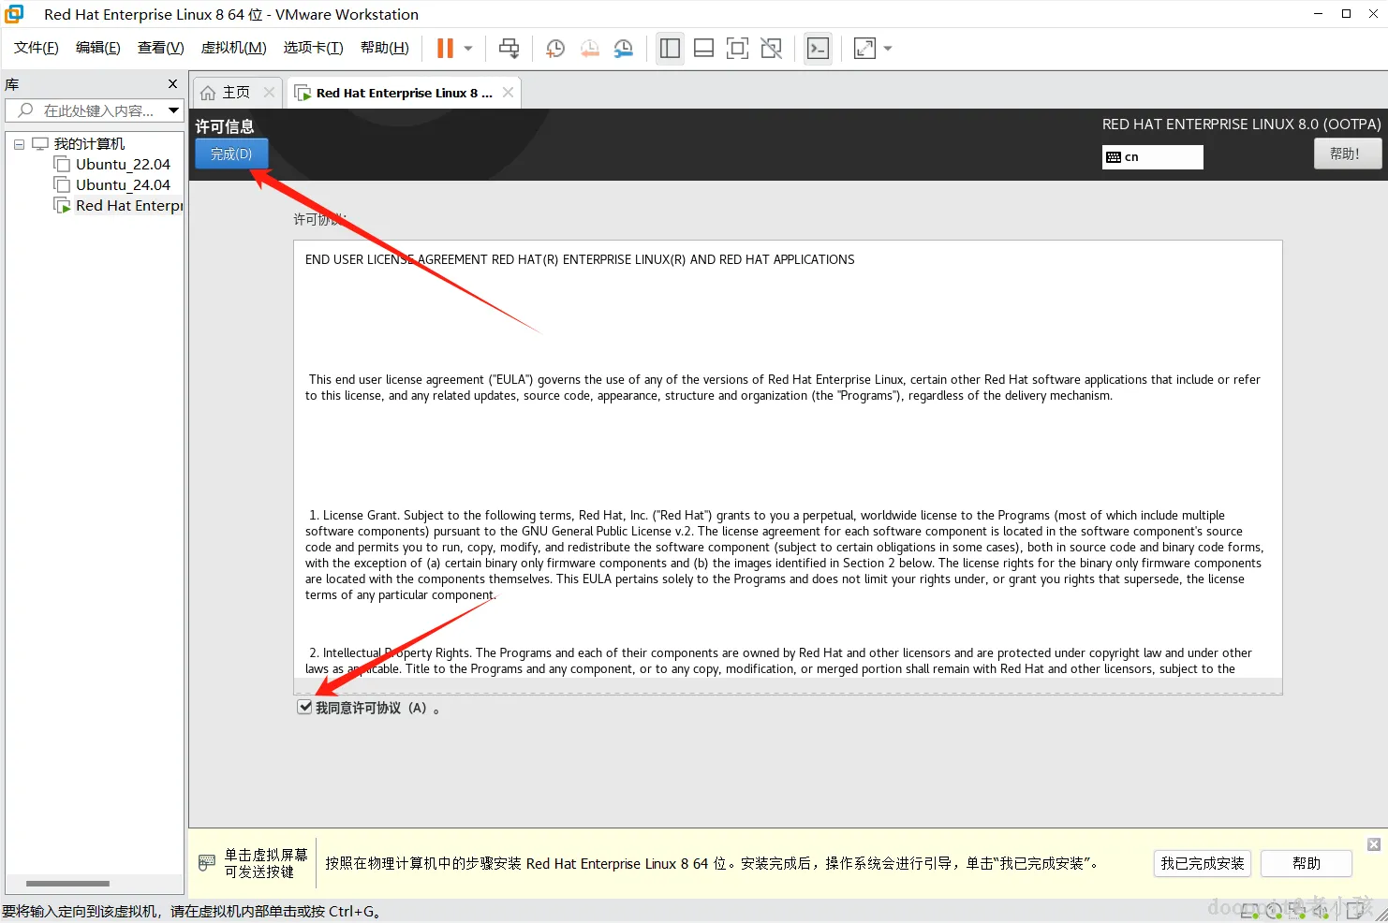
Task: Click the search magnifier icon in library
Action: [x=25, y=110]
